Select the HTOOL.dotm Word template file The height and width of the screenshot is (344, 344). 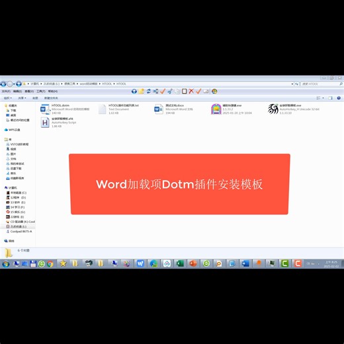point(65,109)
